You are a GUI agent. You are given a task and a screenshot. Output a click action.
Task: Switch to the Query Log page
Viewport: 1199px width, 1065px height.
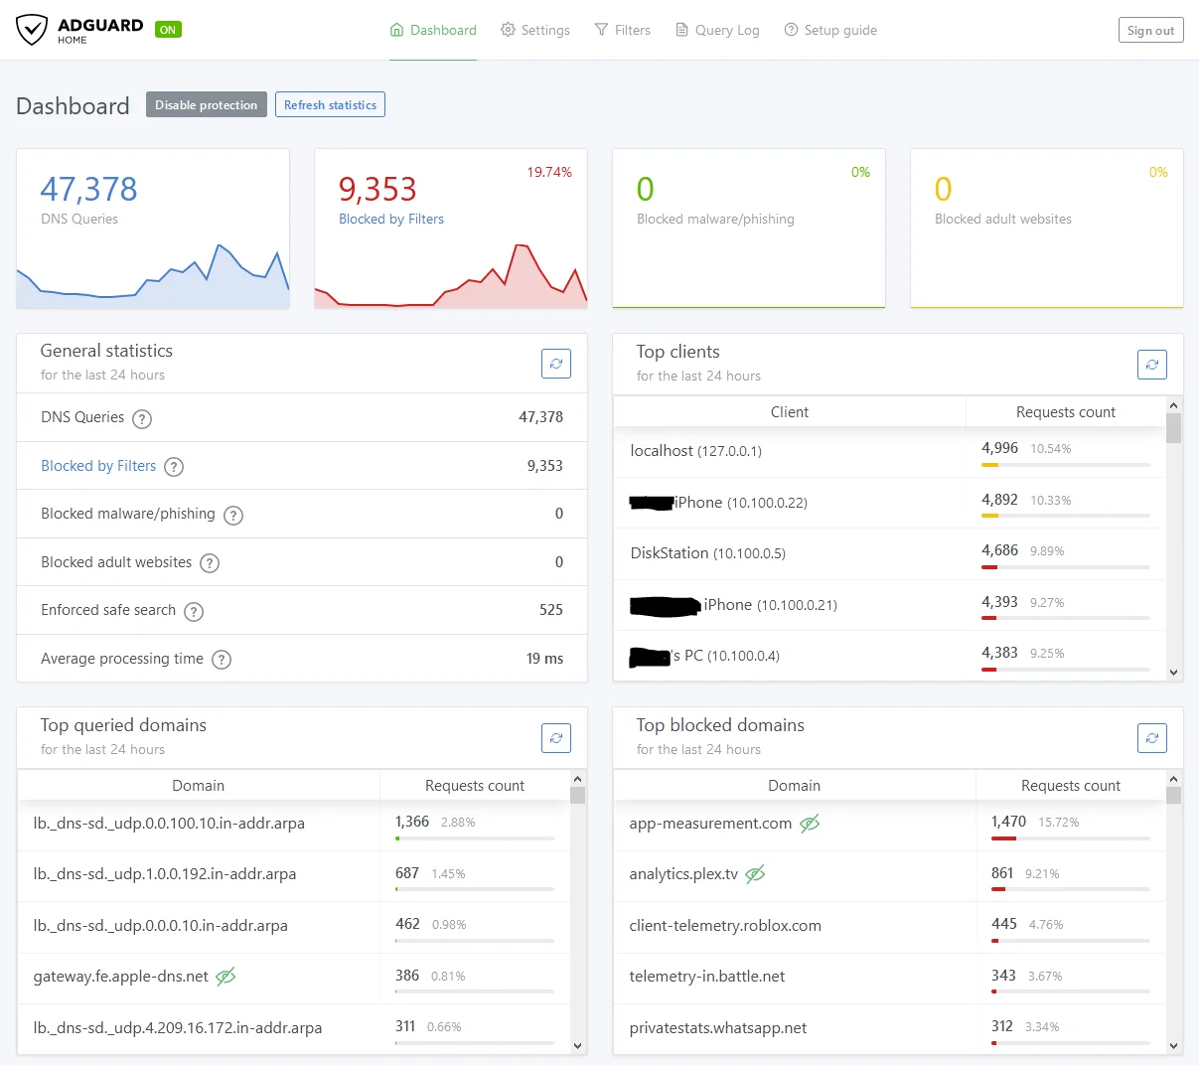coord(717,30)
